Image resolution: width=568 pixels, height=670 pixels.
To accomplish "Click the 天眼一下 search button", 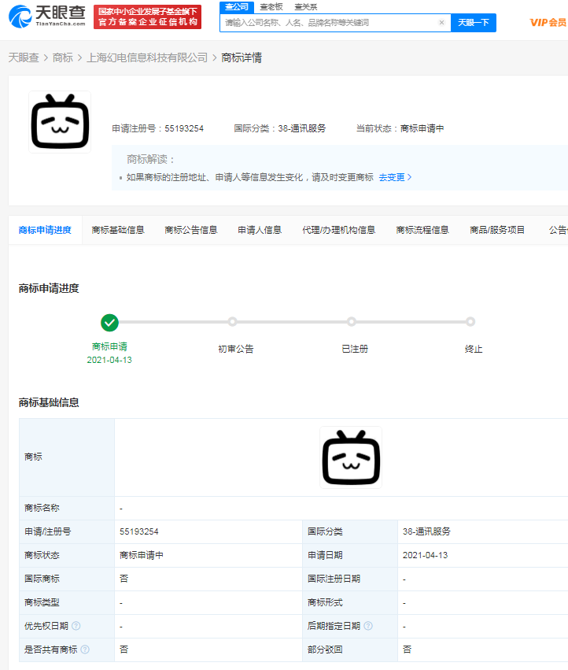I will pyautogui.click(x=474, y=23).
